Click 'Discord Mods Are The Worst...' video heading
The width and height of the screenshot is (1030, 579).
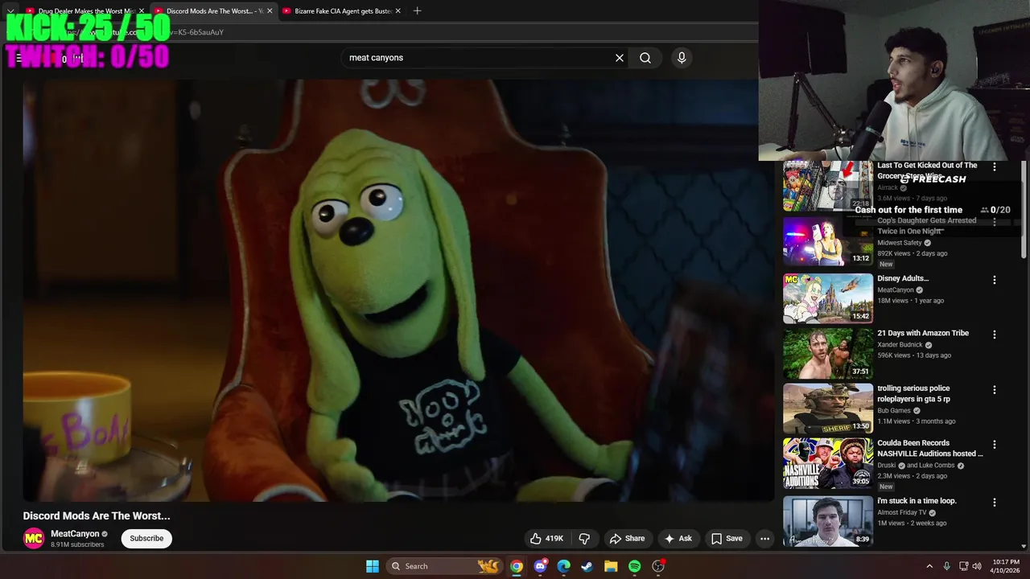click(x=97, y=516)
